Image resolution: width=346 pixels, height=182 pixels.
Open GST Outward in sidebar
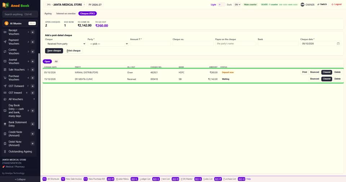[x=16, y=86]
